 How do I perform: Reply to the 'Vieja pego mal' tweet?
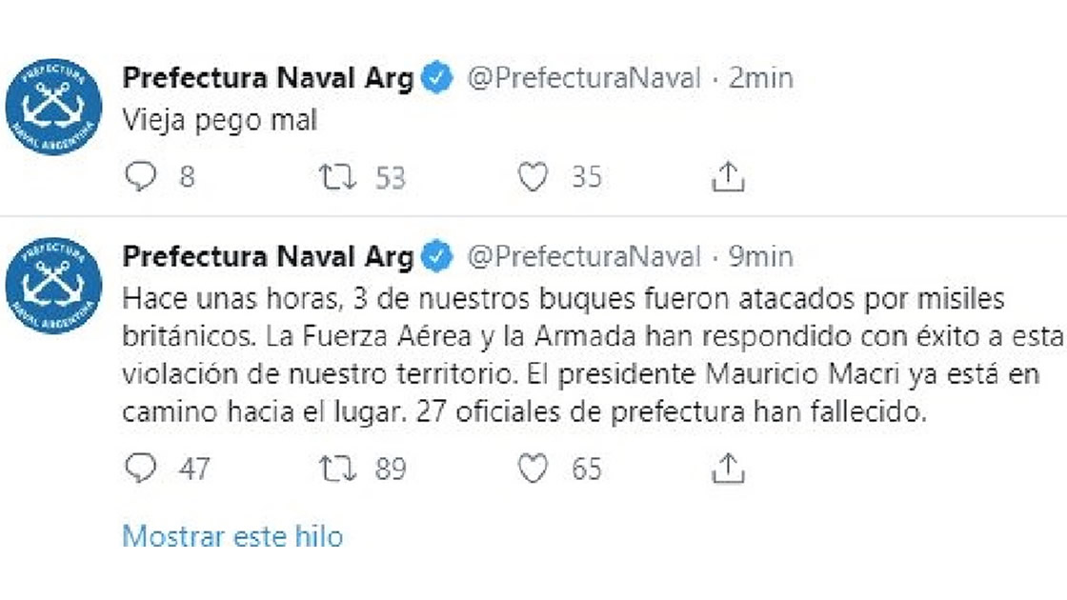click(142, 177)
